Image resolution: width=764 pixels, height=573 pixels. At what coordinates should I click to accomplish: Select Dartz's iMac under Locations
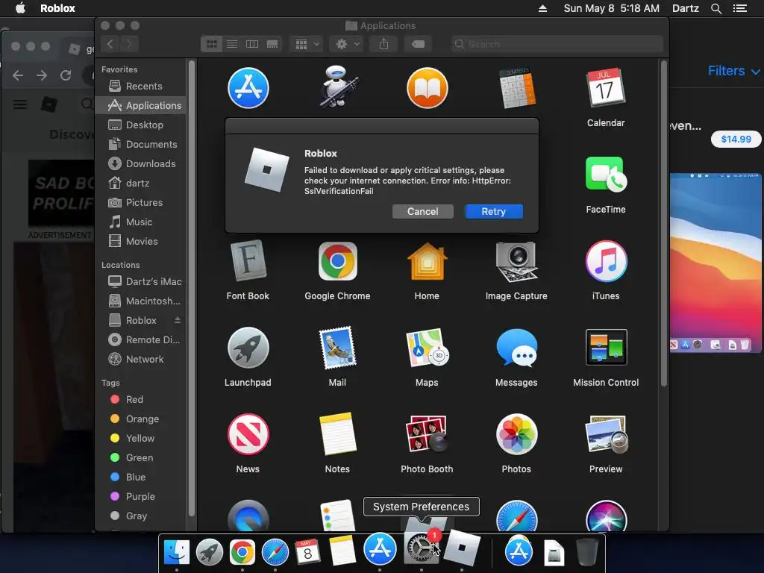pos(140,281)
